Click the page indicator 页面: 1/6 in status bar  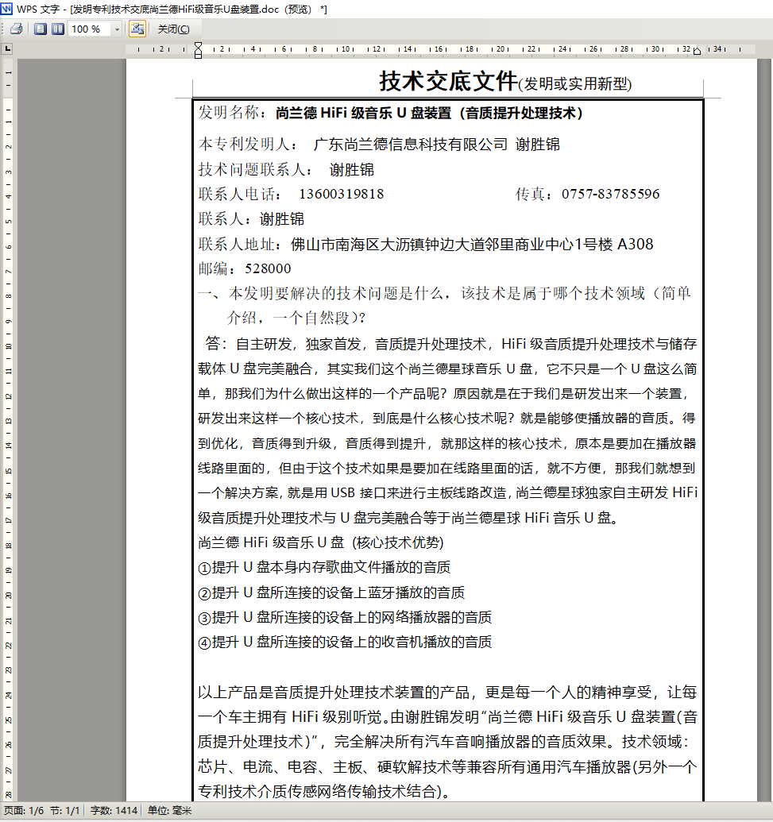[25, 811]
